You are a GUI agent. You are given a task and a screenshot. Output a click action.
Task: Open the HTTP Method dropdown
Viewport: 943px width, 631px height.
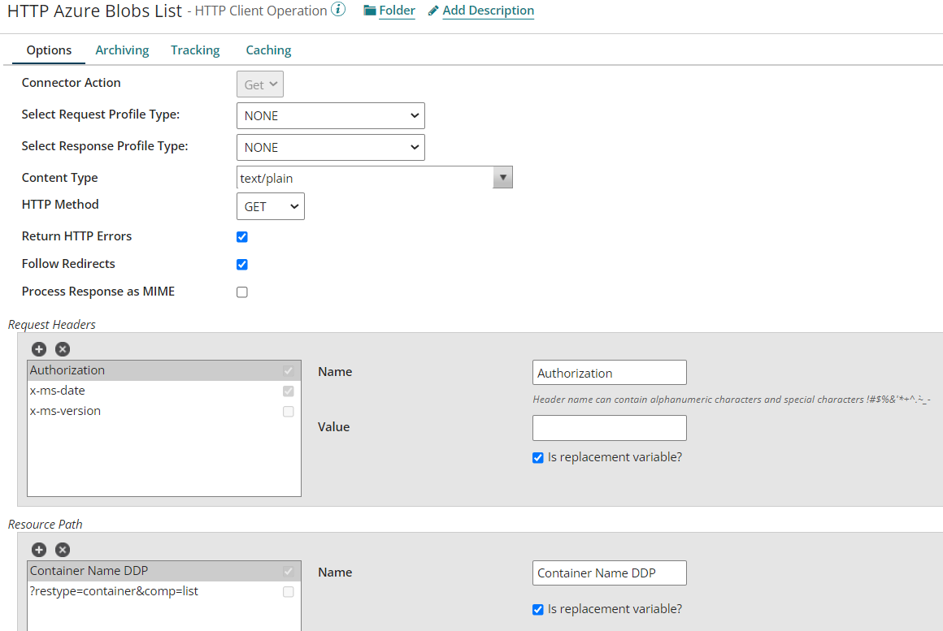(x=270, y=206)
